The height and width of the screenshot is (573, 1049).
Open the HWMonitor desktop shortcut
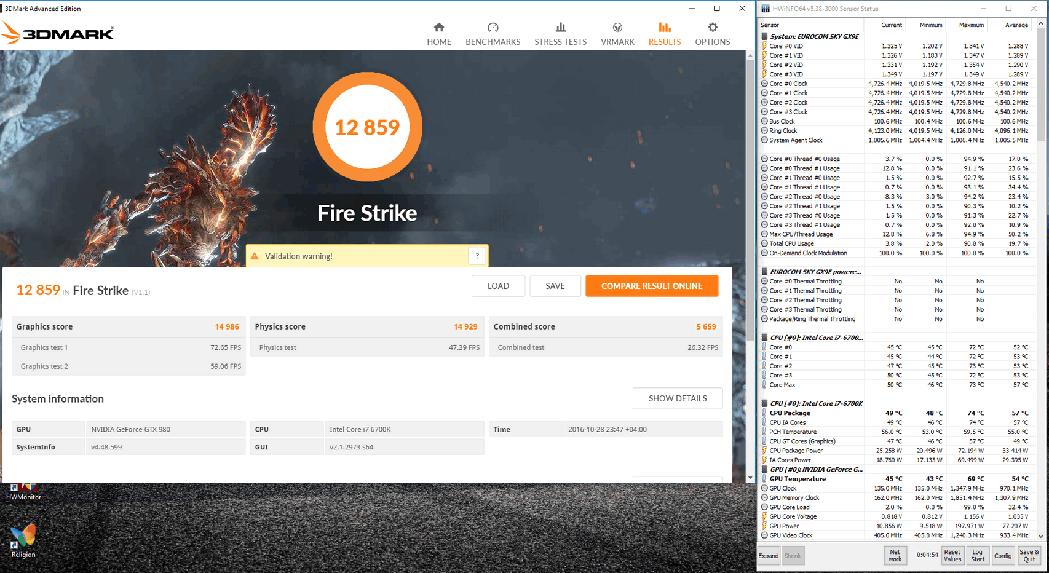click(x=23, y=492)
